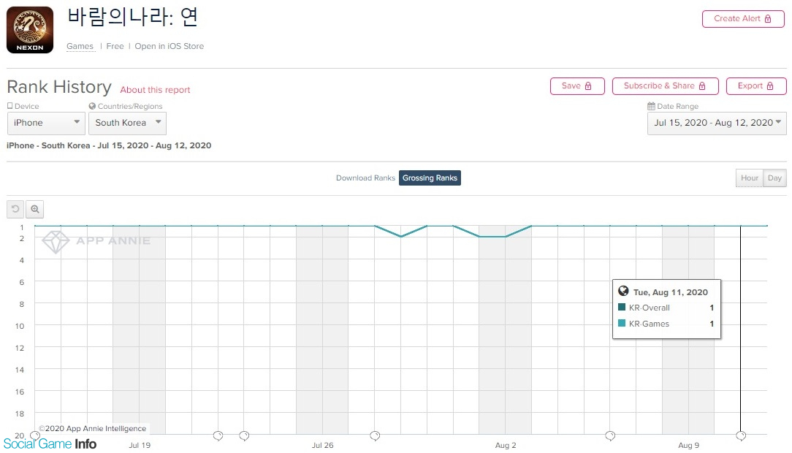Reset the chart zoom with undo icon
Viewport: 792px width, 453px height.
pyautogui.click(x=15, y=209)
